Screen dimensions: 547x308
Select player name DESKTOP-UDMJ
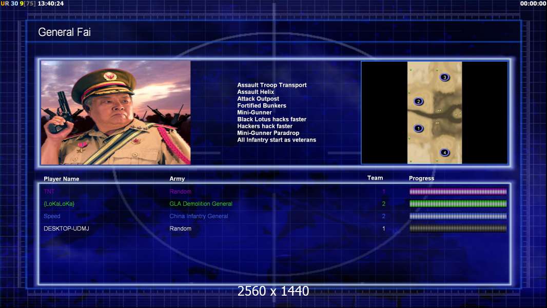click(66, 228)
